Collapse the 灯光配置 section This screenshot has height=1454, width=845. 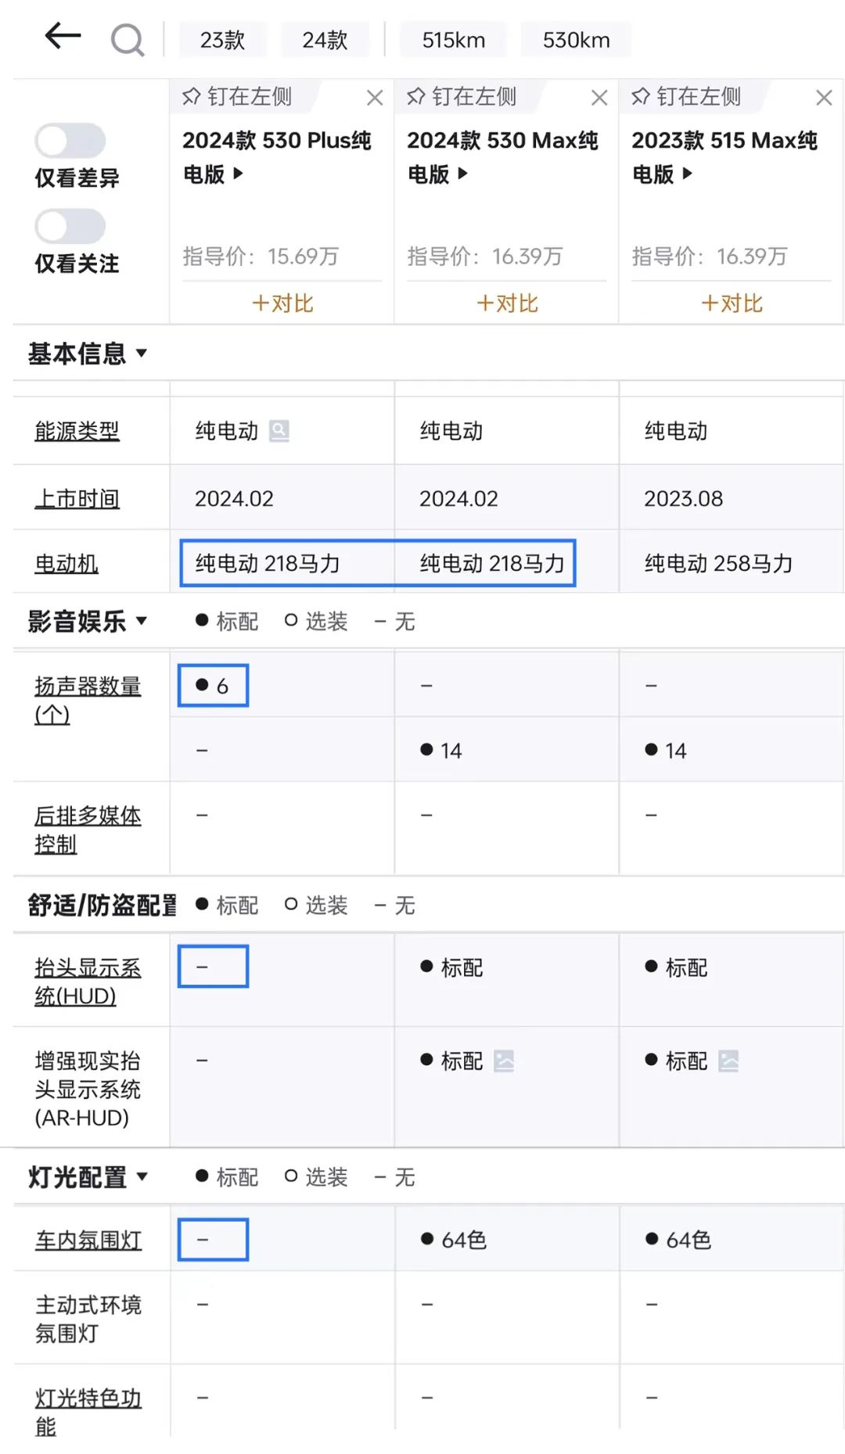pyautogui.click(x=88, y=1177)
